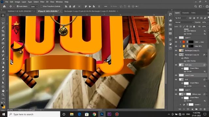Select the Dodge tool
209x117 pixels.
[x=3, y=71]
